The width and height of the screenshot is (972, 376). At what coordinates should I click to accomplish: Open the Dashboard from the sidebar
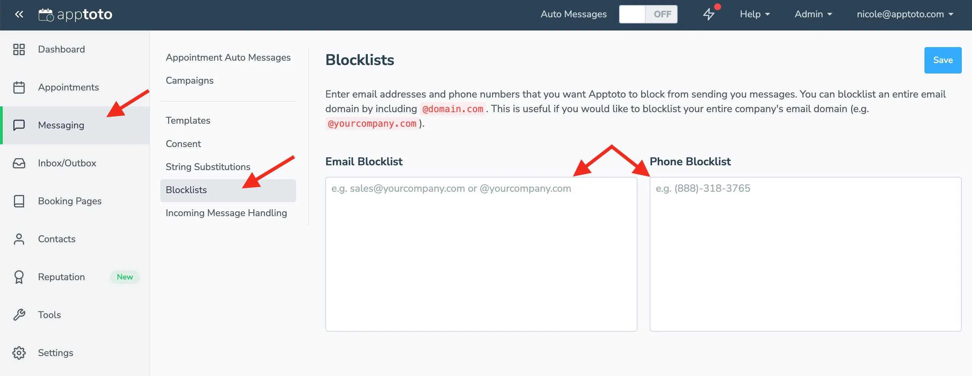coord(19,49)
